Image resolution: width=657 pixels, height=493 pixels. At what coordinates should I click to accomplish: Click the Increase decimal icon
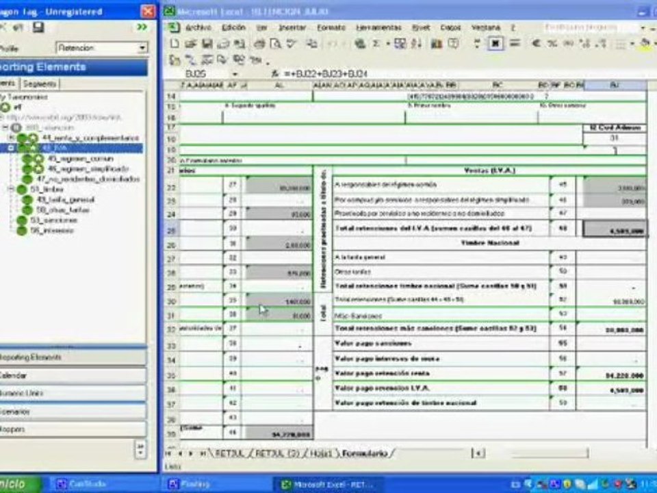584,43
